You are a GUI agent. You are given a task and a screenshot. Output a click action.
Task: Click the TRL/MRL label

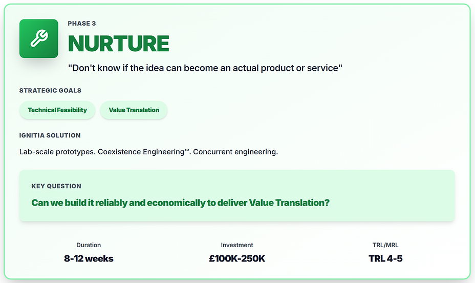[x=385, y=245]
